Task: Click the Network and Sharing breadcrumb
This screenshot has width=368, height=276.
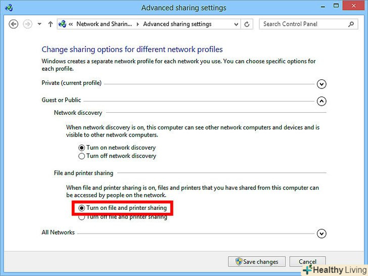Action: (x=104, y=24)
